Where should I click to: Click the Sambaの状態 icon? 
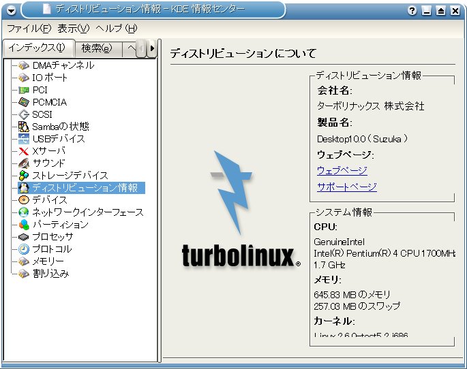click(24, 127)
